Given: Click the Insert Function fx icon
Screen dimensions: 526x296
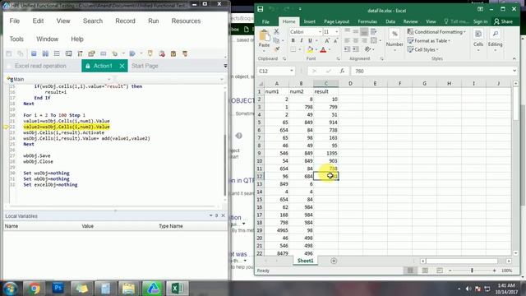Looking at the screenshot, I should coord(342,71).
